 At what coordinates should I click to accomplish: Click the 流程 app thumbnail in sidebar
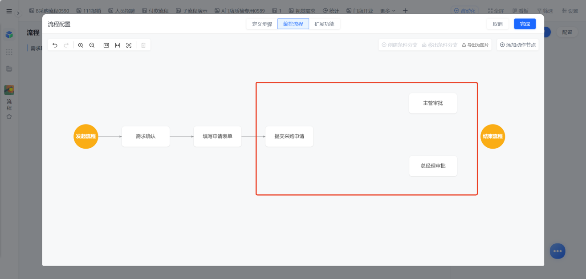pos(9,90)
